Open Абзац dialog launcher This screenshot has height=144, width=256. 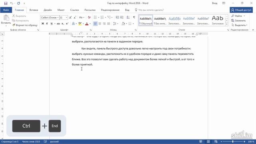[136, 30]
